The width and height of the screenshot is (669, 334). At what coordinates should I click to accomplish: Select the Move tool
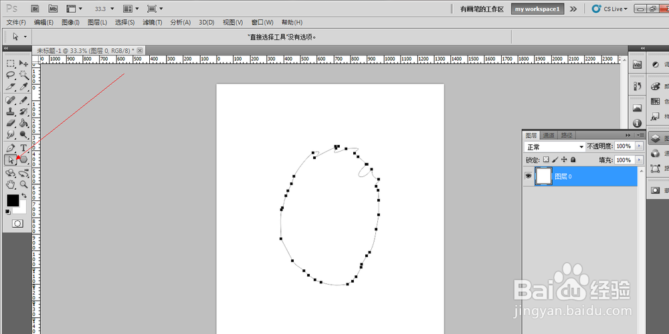pyautogui.click(x=24, y=63)
